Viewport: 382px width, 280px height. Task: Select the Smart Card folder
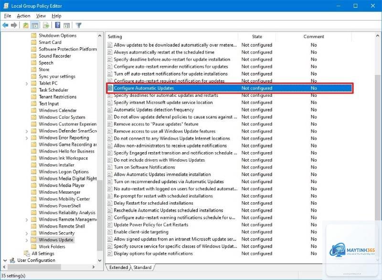50,42
